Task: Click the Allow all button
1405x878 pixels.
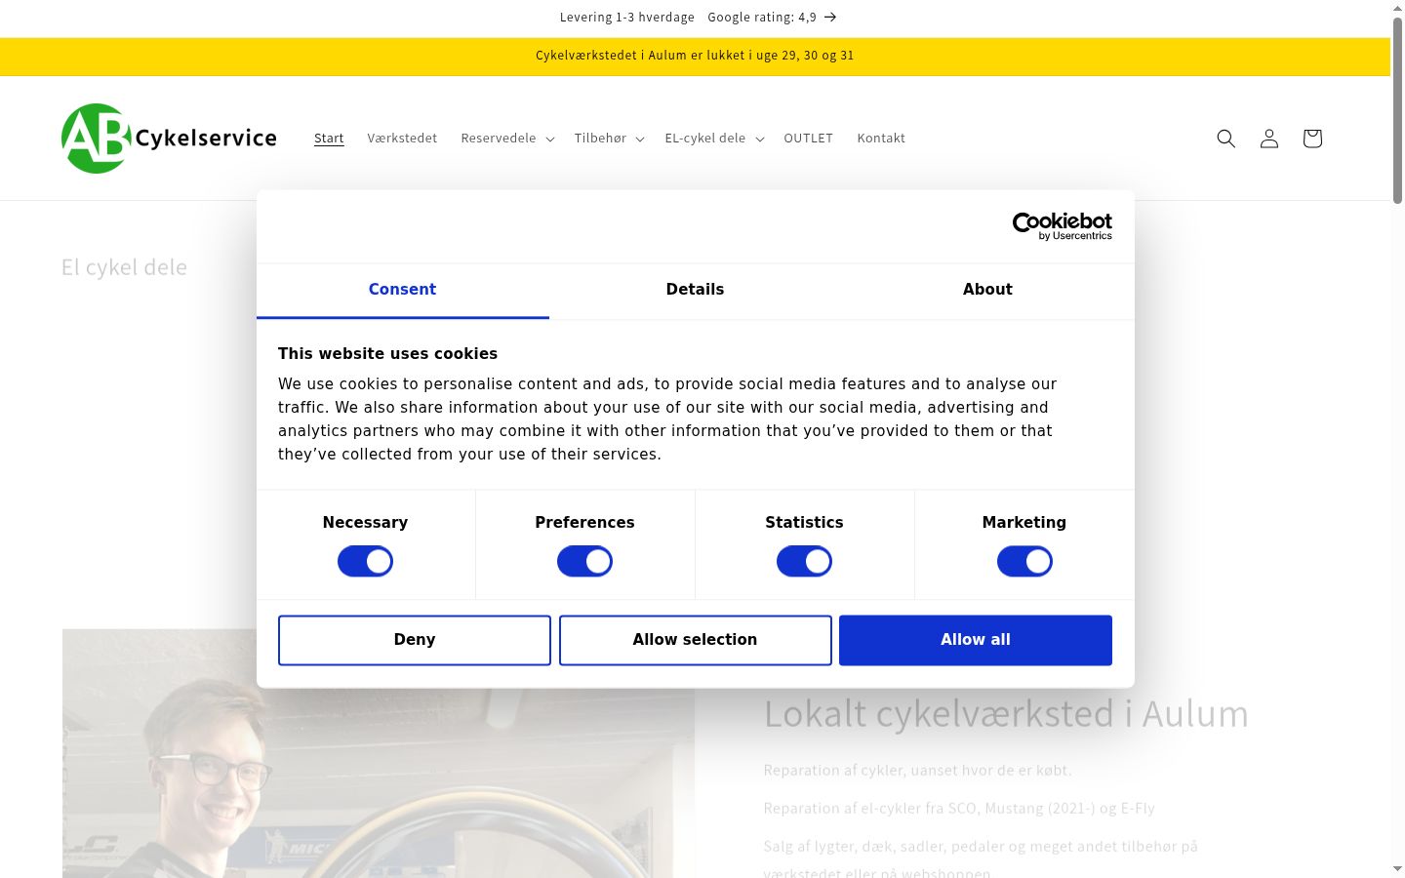Action: click(976, 640)
